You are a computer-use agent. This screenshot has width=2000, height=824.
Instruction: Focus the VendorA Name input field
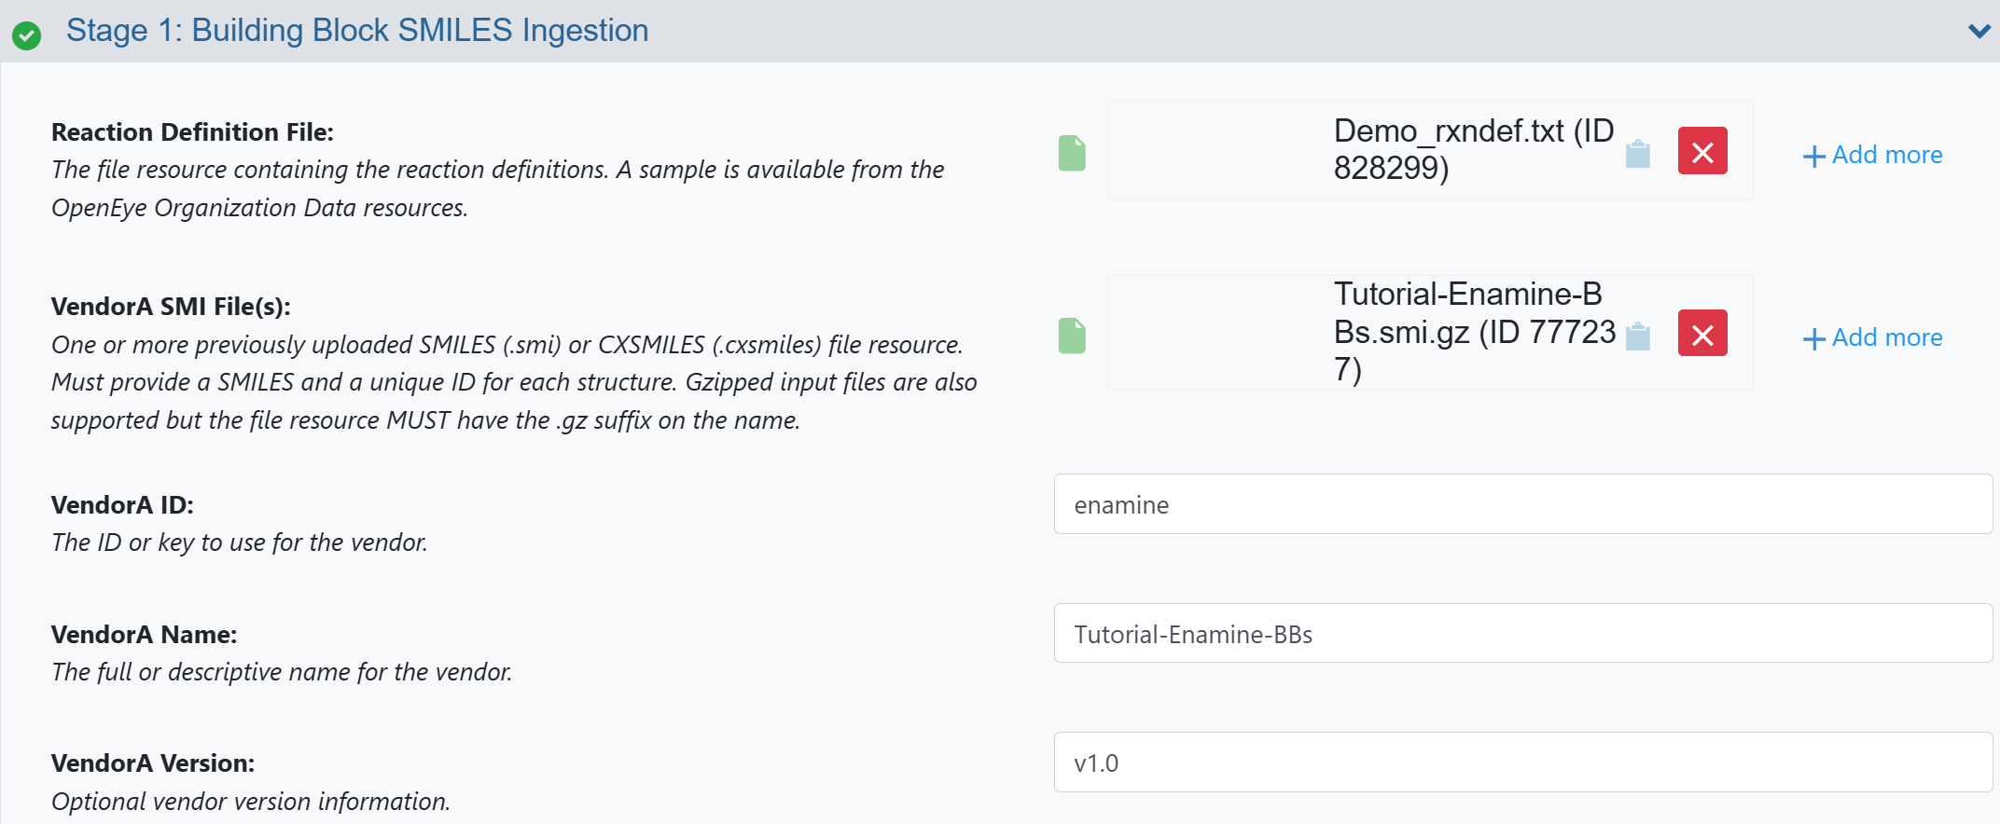1522,634
